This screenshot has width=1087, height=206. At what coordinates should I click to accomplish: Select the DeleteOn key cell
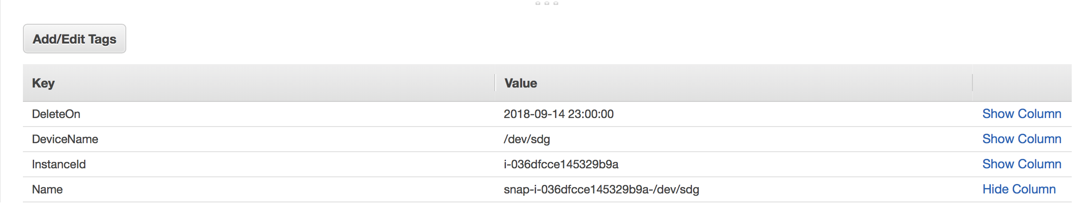56,114
